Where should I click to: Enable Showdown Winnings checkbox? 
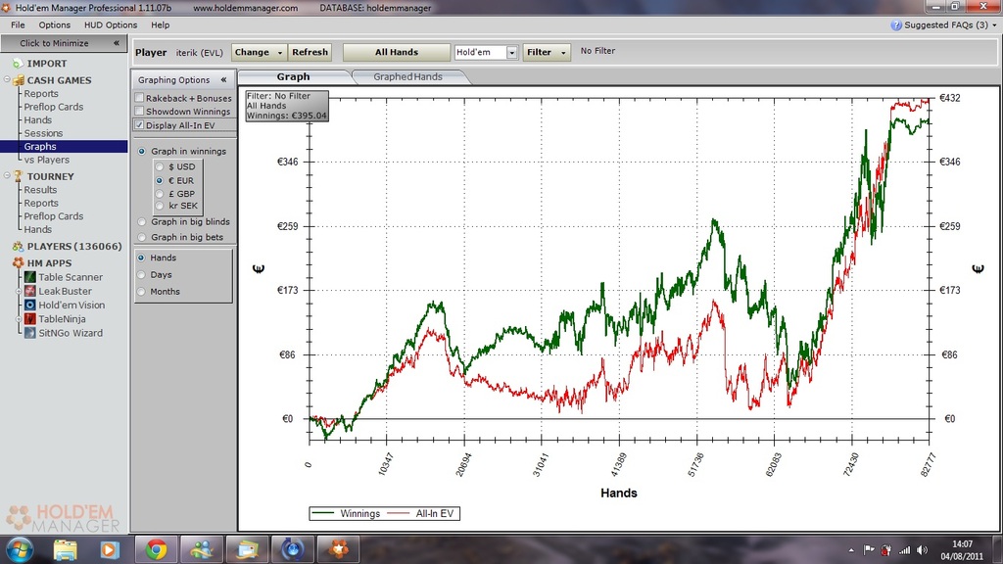pos(139,112)
